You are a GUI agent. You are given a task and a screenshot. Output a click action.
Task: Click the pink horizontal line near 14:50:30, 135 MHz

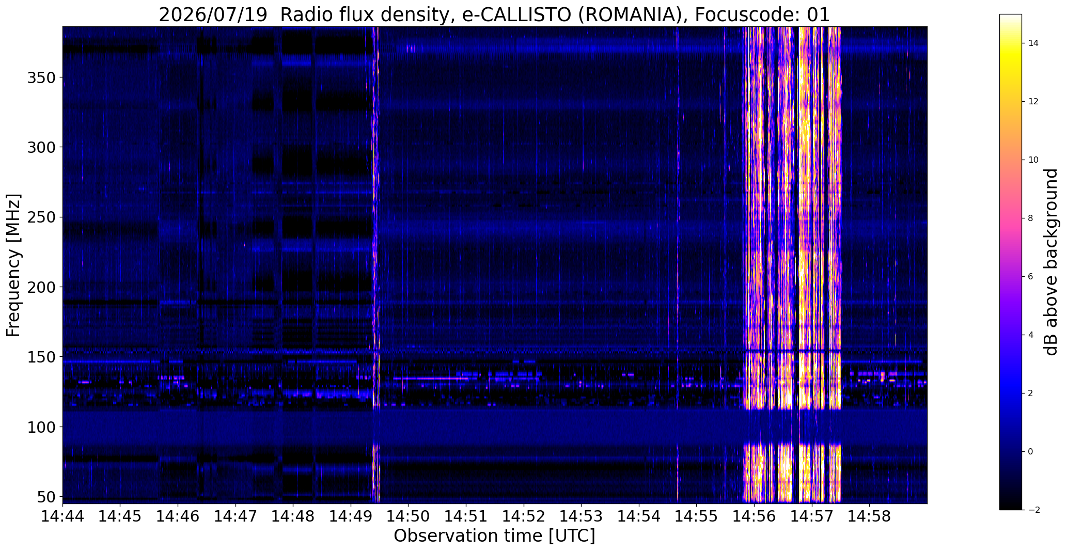431,379
